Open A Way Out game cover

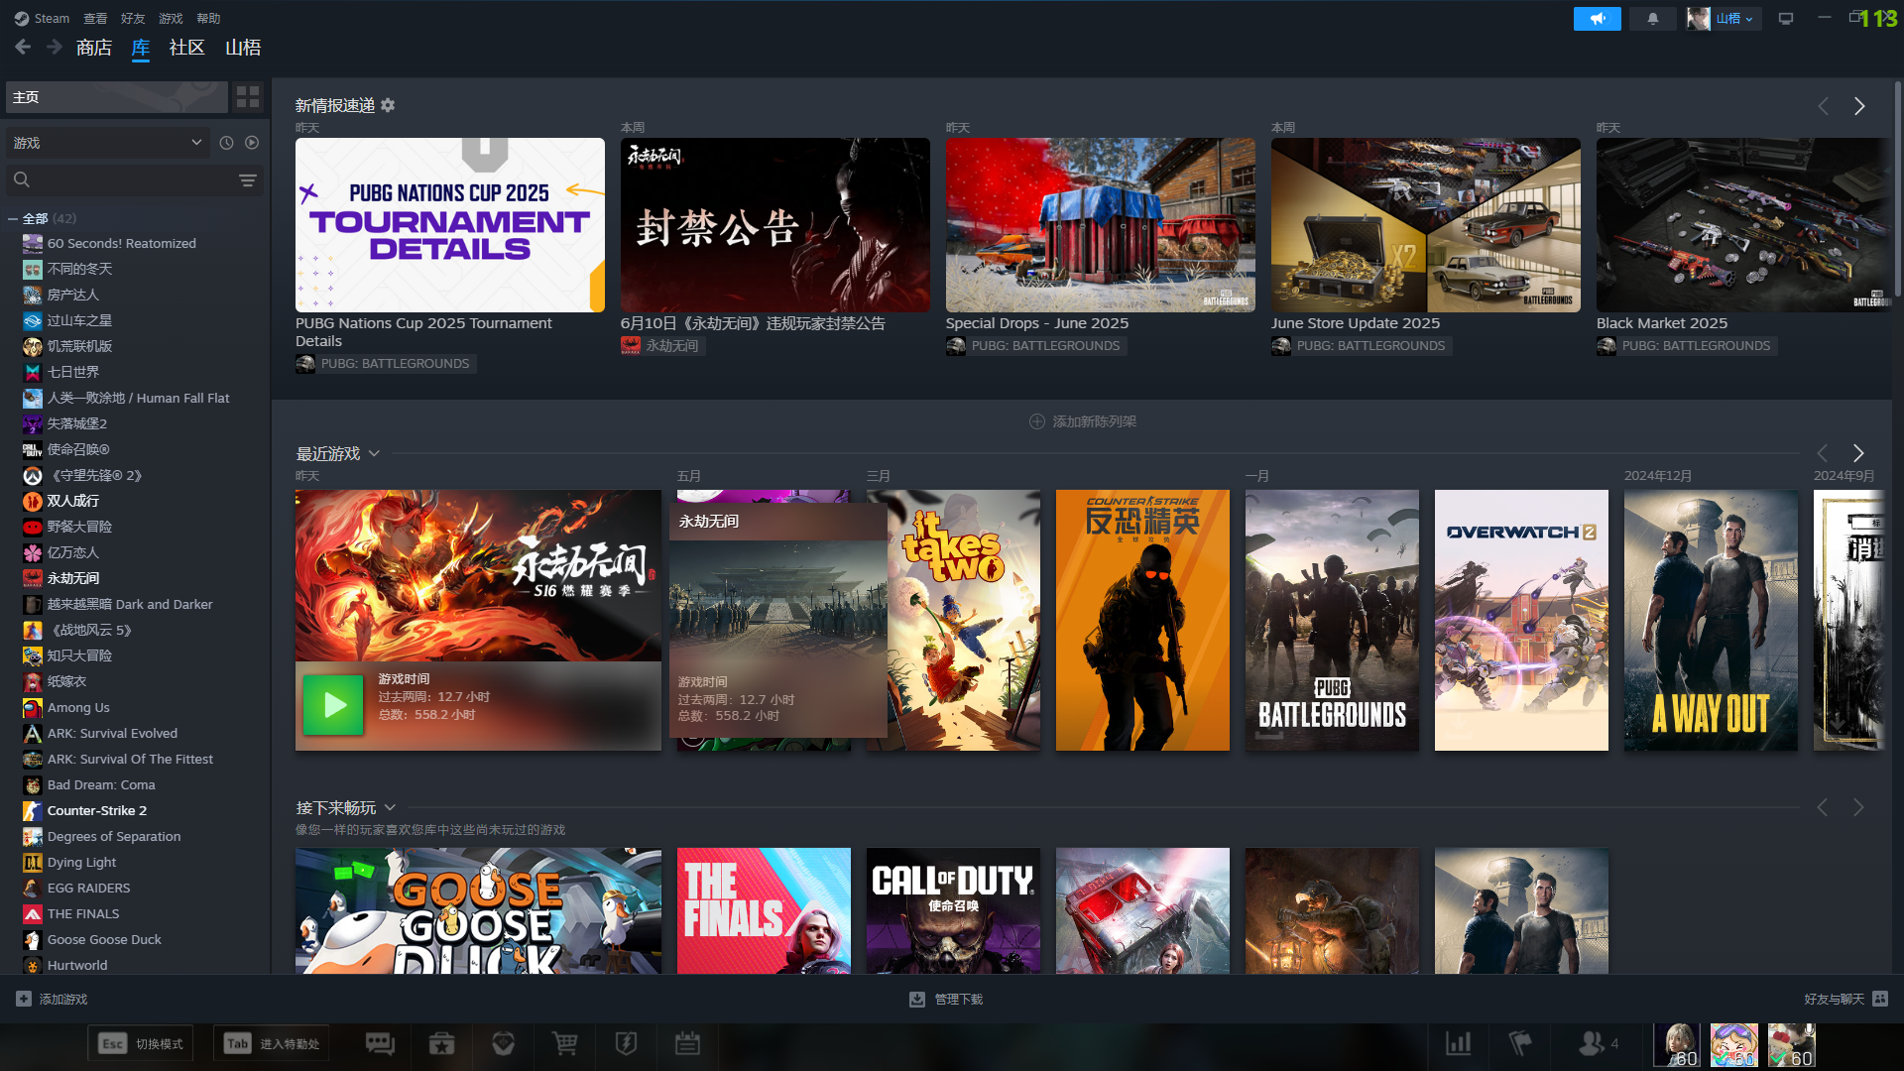[1711, 620]
